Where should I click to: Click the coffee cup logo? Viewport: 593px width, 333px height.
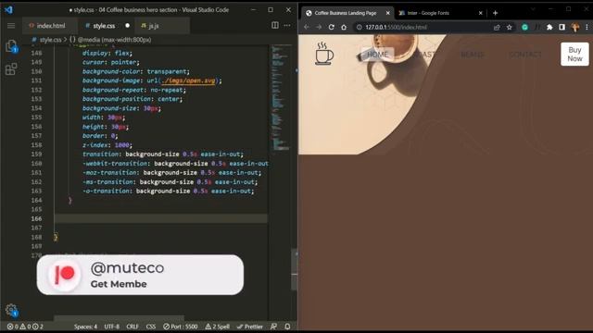[324, 54]
